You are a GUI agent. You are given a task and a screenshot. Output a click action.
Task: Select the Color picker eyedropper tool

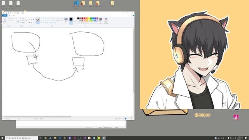[32, 23]
